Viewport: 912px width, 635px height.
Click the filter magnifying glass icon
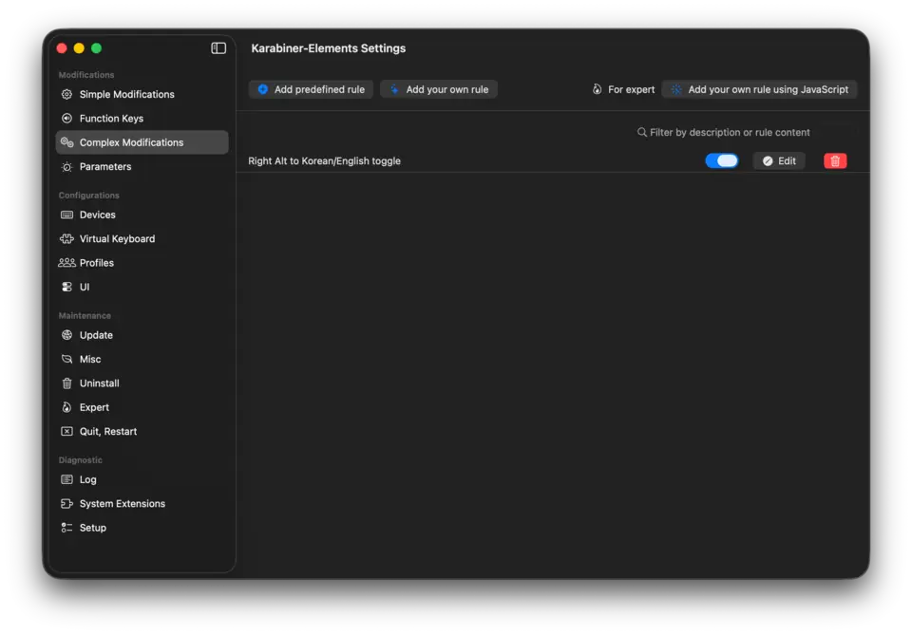click(641, 133)
